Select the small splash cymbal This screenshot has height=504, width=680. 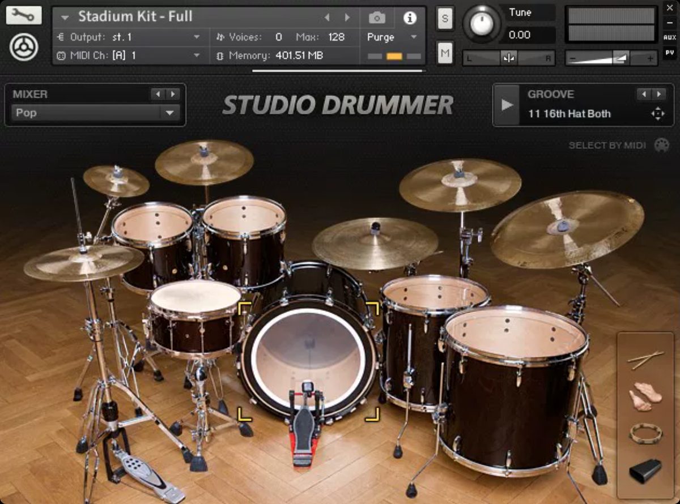click(x=116, y=181)
